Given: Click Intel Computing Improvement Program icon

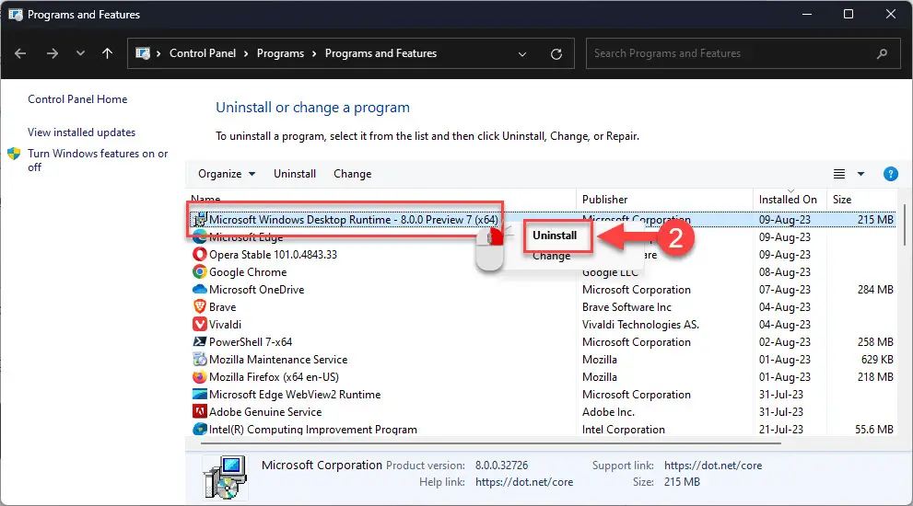Looking at the screenshot, I should pos(200,430).
